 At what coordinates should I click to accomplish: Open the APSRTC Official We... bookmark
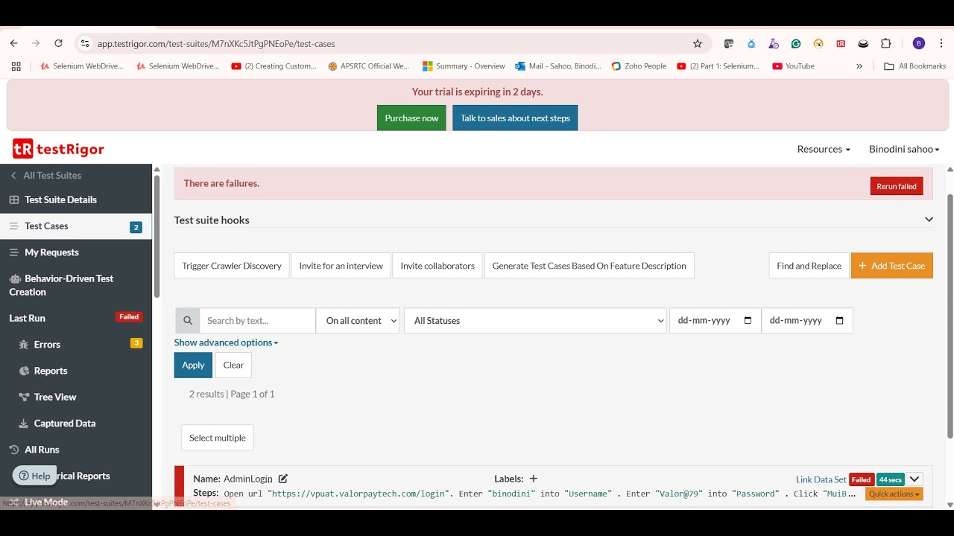tap(368, 66)
